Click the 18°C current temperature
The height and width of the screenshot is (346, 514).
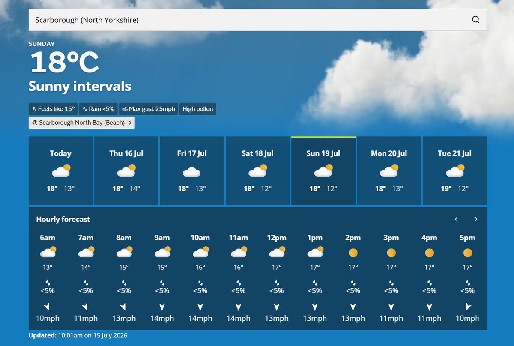[x=64, y=63]
